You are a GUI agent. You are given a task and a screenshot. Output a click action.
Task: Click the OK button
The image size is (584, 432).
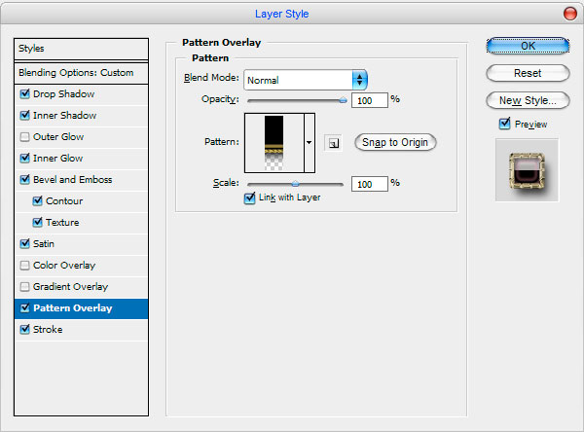point(528,46)
